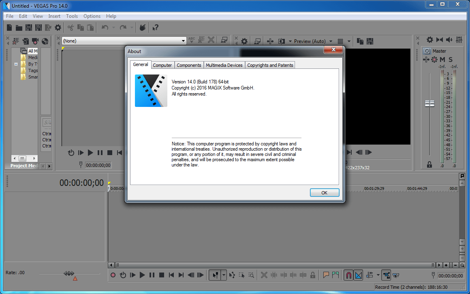Screen dimensions: 470x294
Task: Toggle Lock Envelopes to Events button
Action: tap(387, 275)
